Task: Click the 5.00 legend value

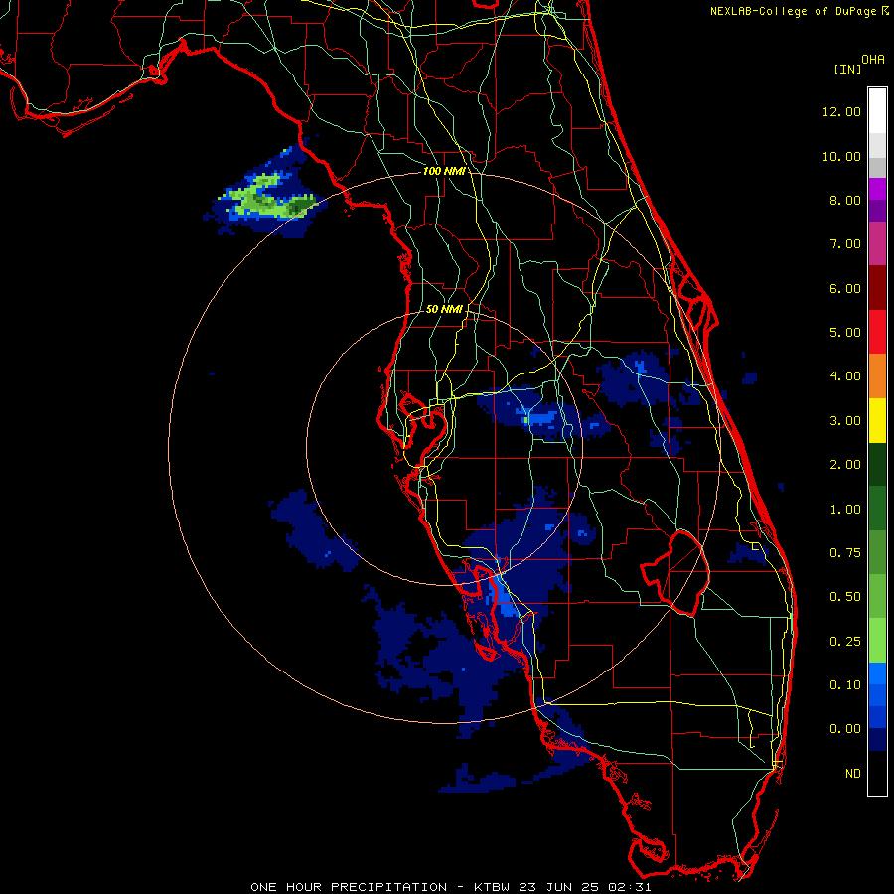Action: click(x=845, y=333)
